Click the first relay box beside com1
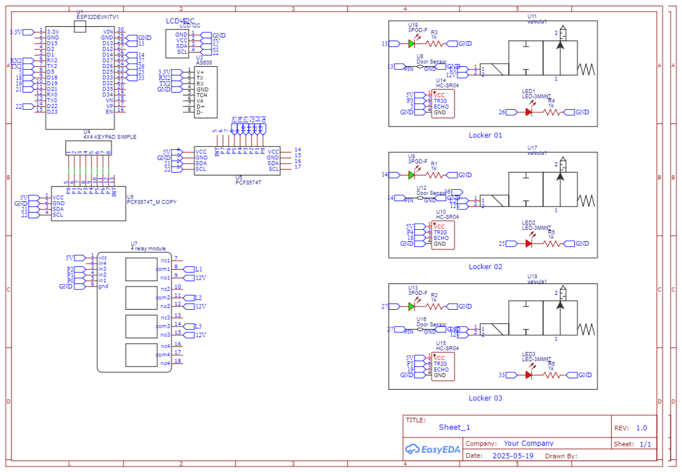 pyautogui.click(x=141, y=269)
